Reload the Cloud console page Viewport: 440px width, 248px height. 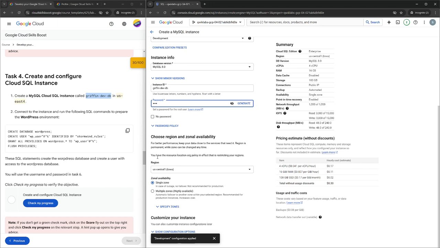click(165, 13)
